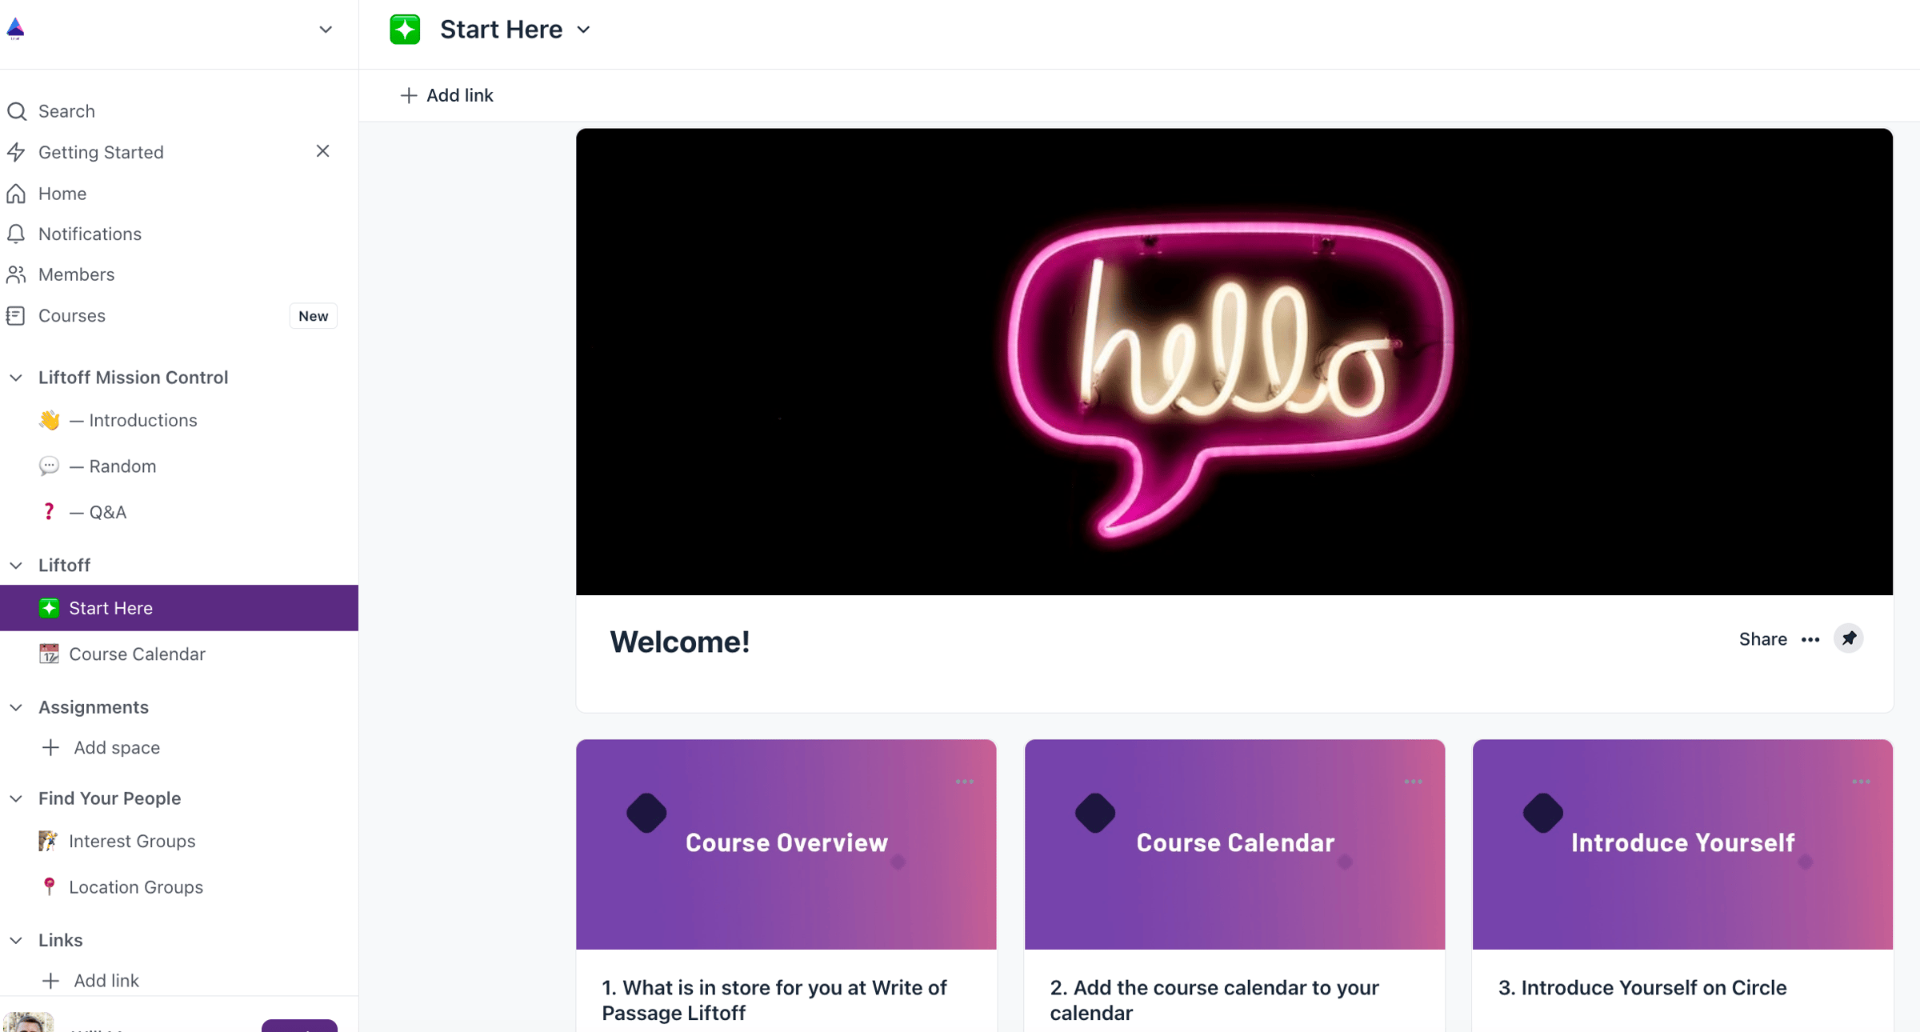1920x1032 pixels.
Task: Open Start Here title dropdown
Action: tap(584, 30)
